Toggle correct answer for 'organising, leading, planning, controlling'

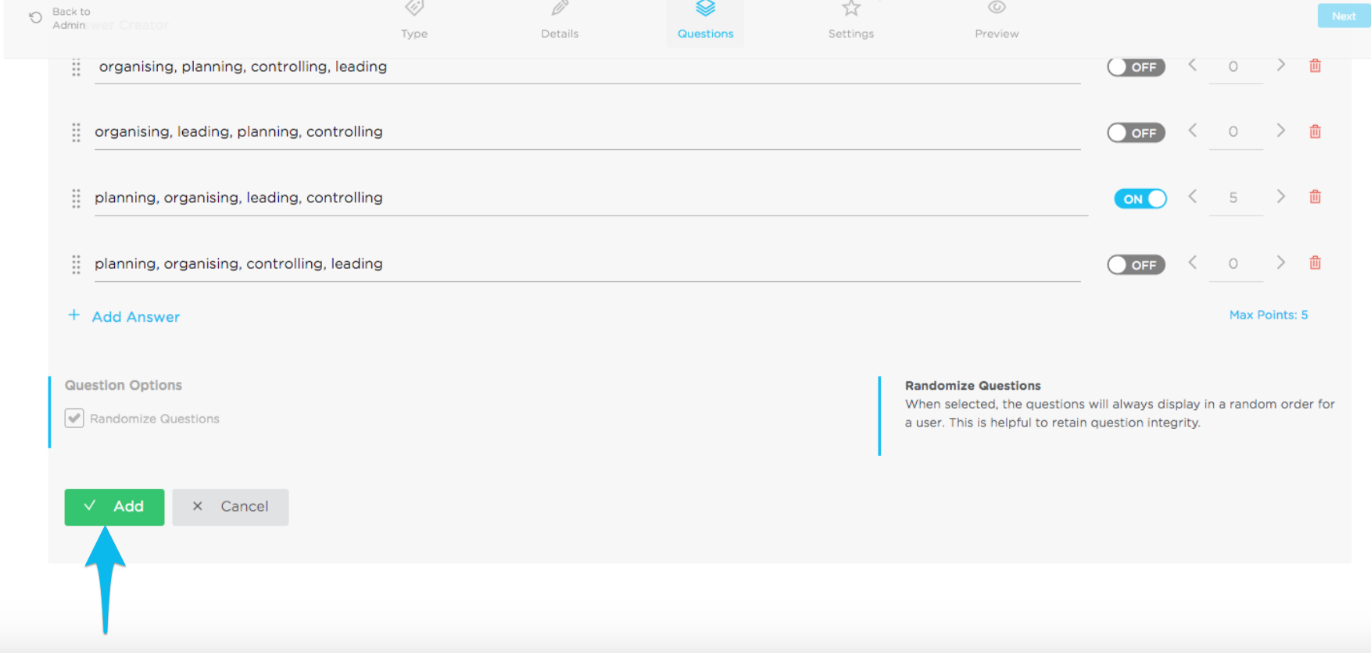1136,133
